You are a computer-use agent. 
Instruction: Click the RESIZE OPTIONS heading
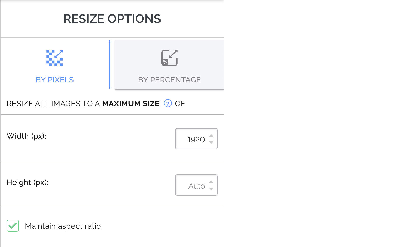112,19
